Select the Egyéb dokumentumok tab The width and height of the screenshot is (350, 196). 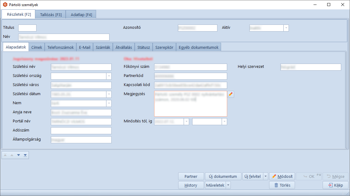coord(199,47)
